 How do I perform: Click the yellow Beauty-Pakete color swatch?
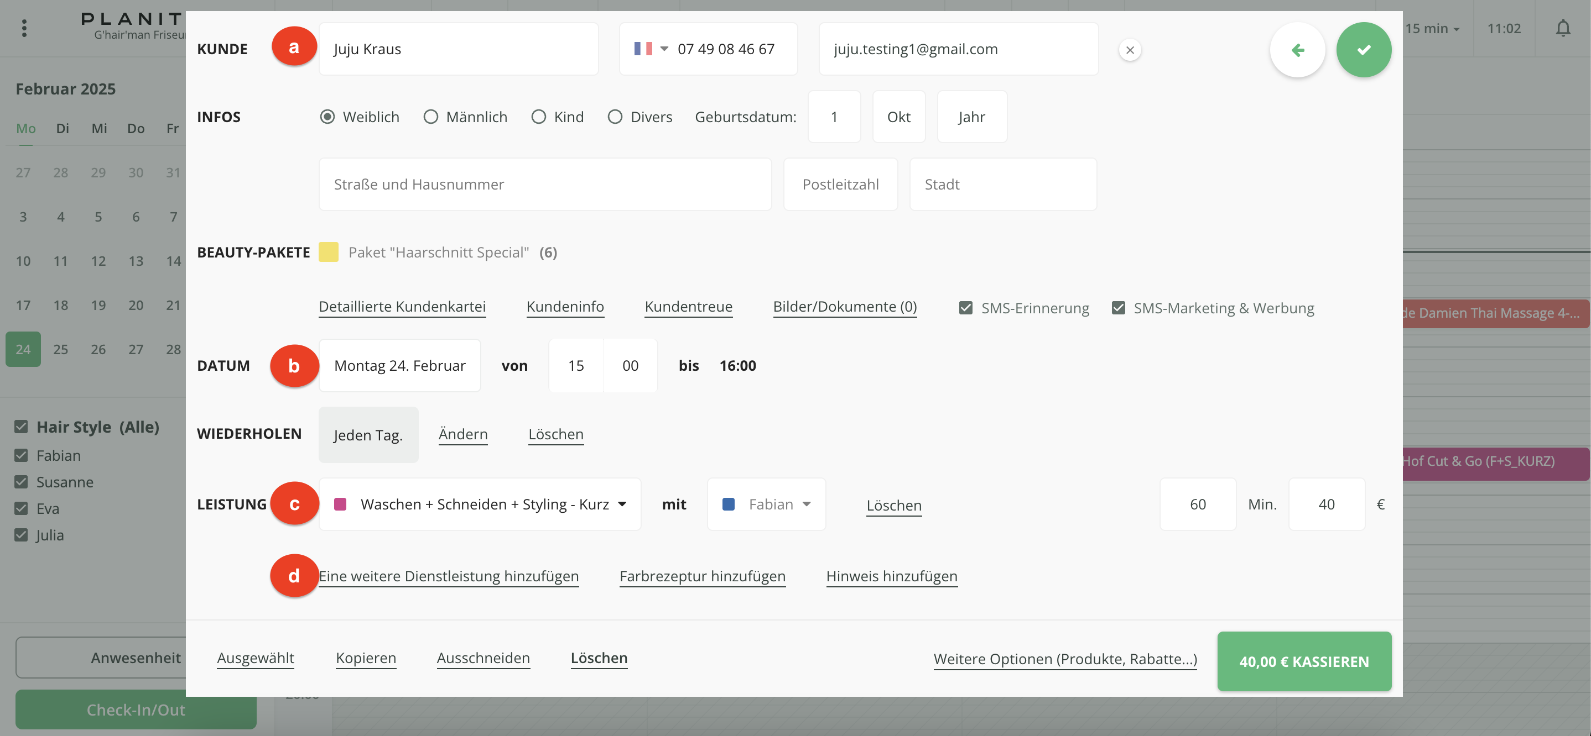point(329,253)
